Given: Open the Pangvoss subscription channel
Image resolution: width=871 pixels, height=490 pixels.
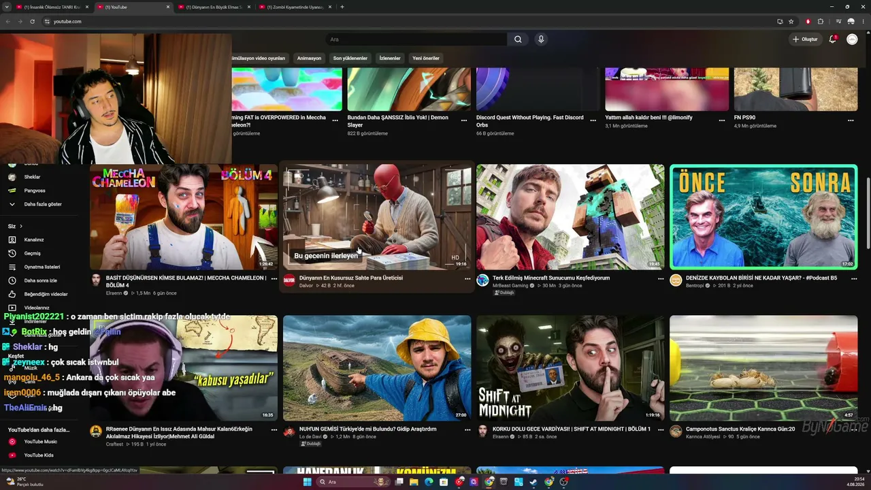Looking at the screenshot, I should click(35, 191).
